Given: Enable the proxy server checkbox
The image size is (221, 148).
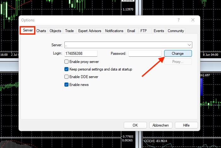Looking at the screenshot, I should 66,62.
